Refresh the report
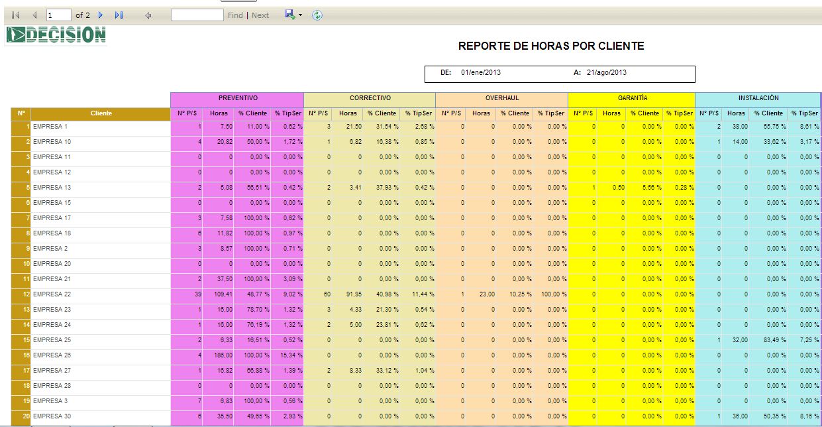822x427 pixels. (317, 15)
